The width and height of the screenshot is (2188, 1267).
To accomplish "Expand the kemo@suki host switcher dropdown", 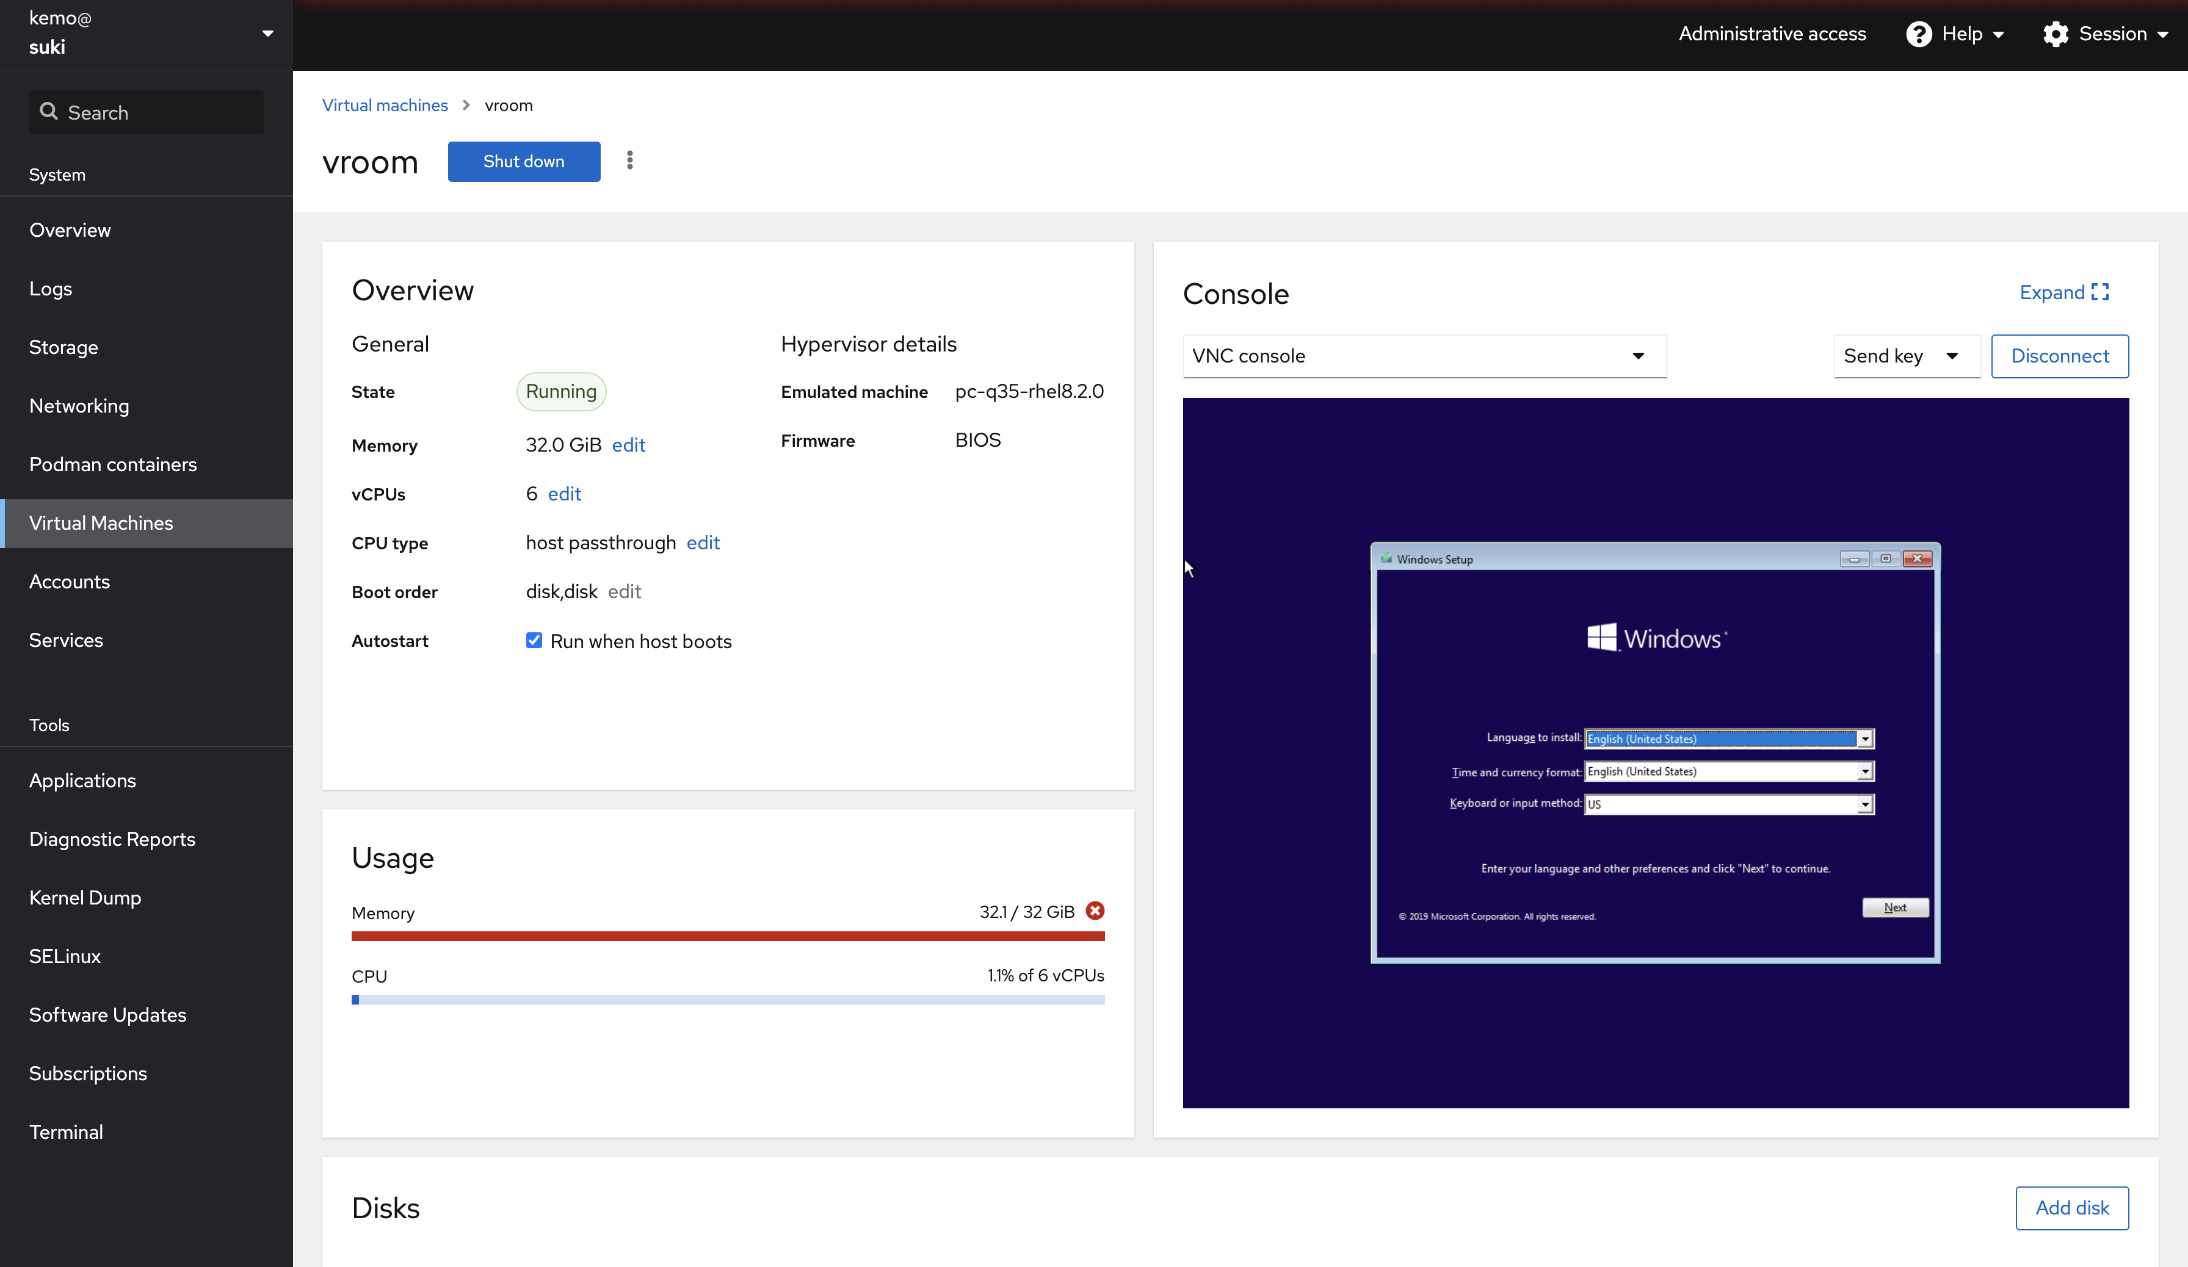I will pos(267,33).
